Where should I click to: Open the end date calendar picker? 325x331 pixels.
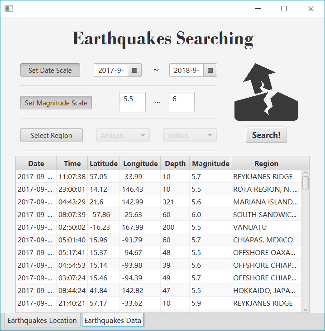210,70
